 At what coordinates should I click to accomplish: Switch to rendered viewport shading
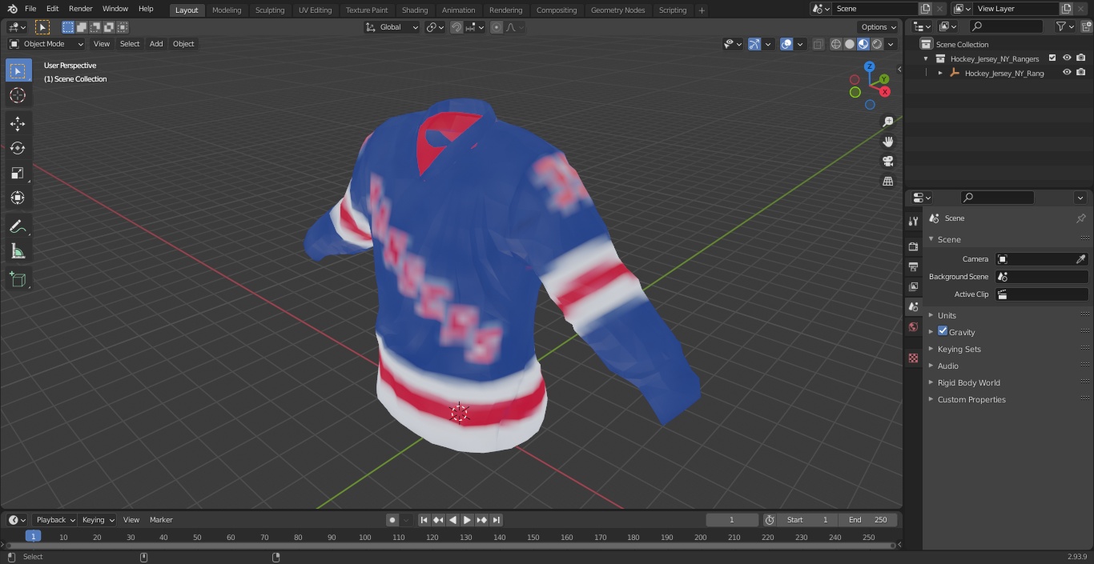click(x=877, y=44)
